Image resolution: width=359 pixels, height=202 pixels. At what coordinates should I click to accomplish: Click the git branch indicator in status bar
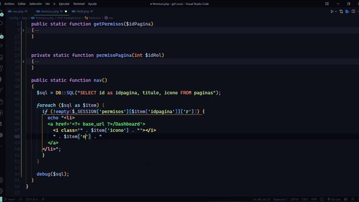click(10, 200)
